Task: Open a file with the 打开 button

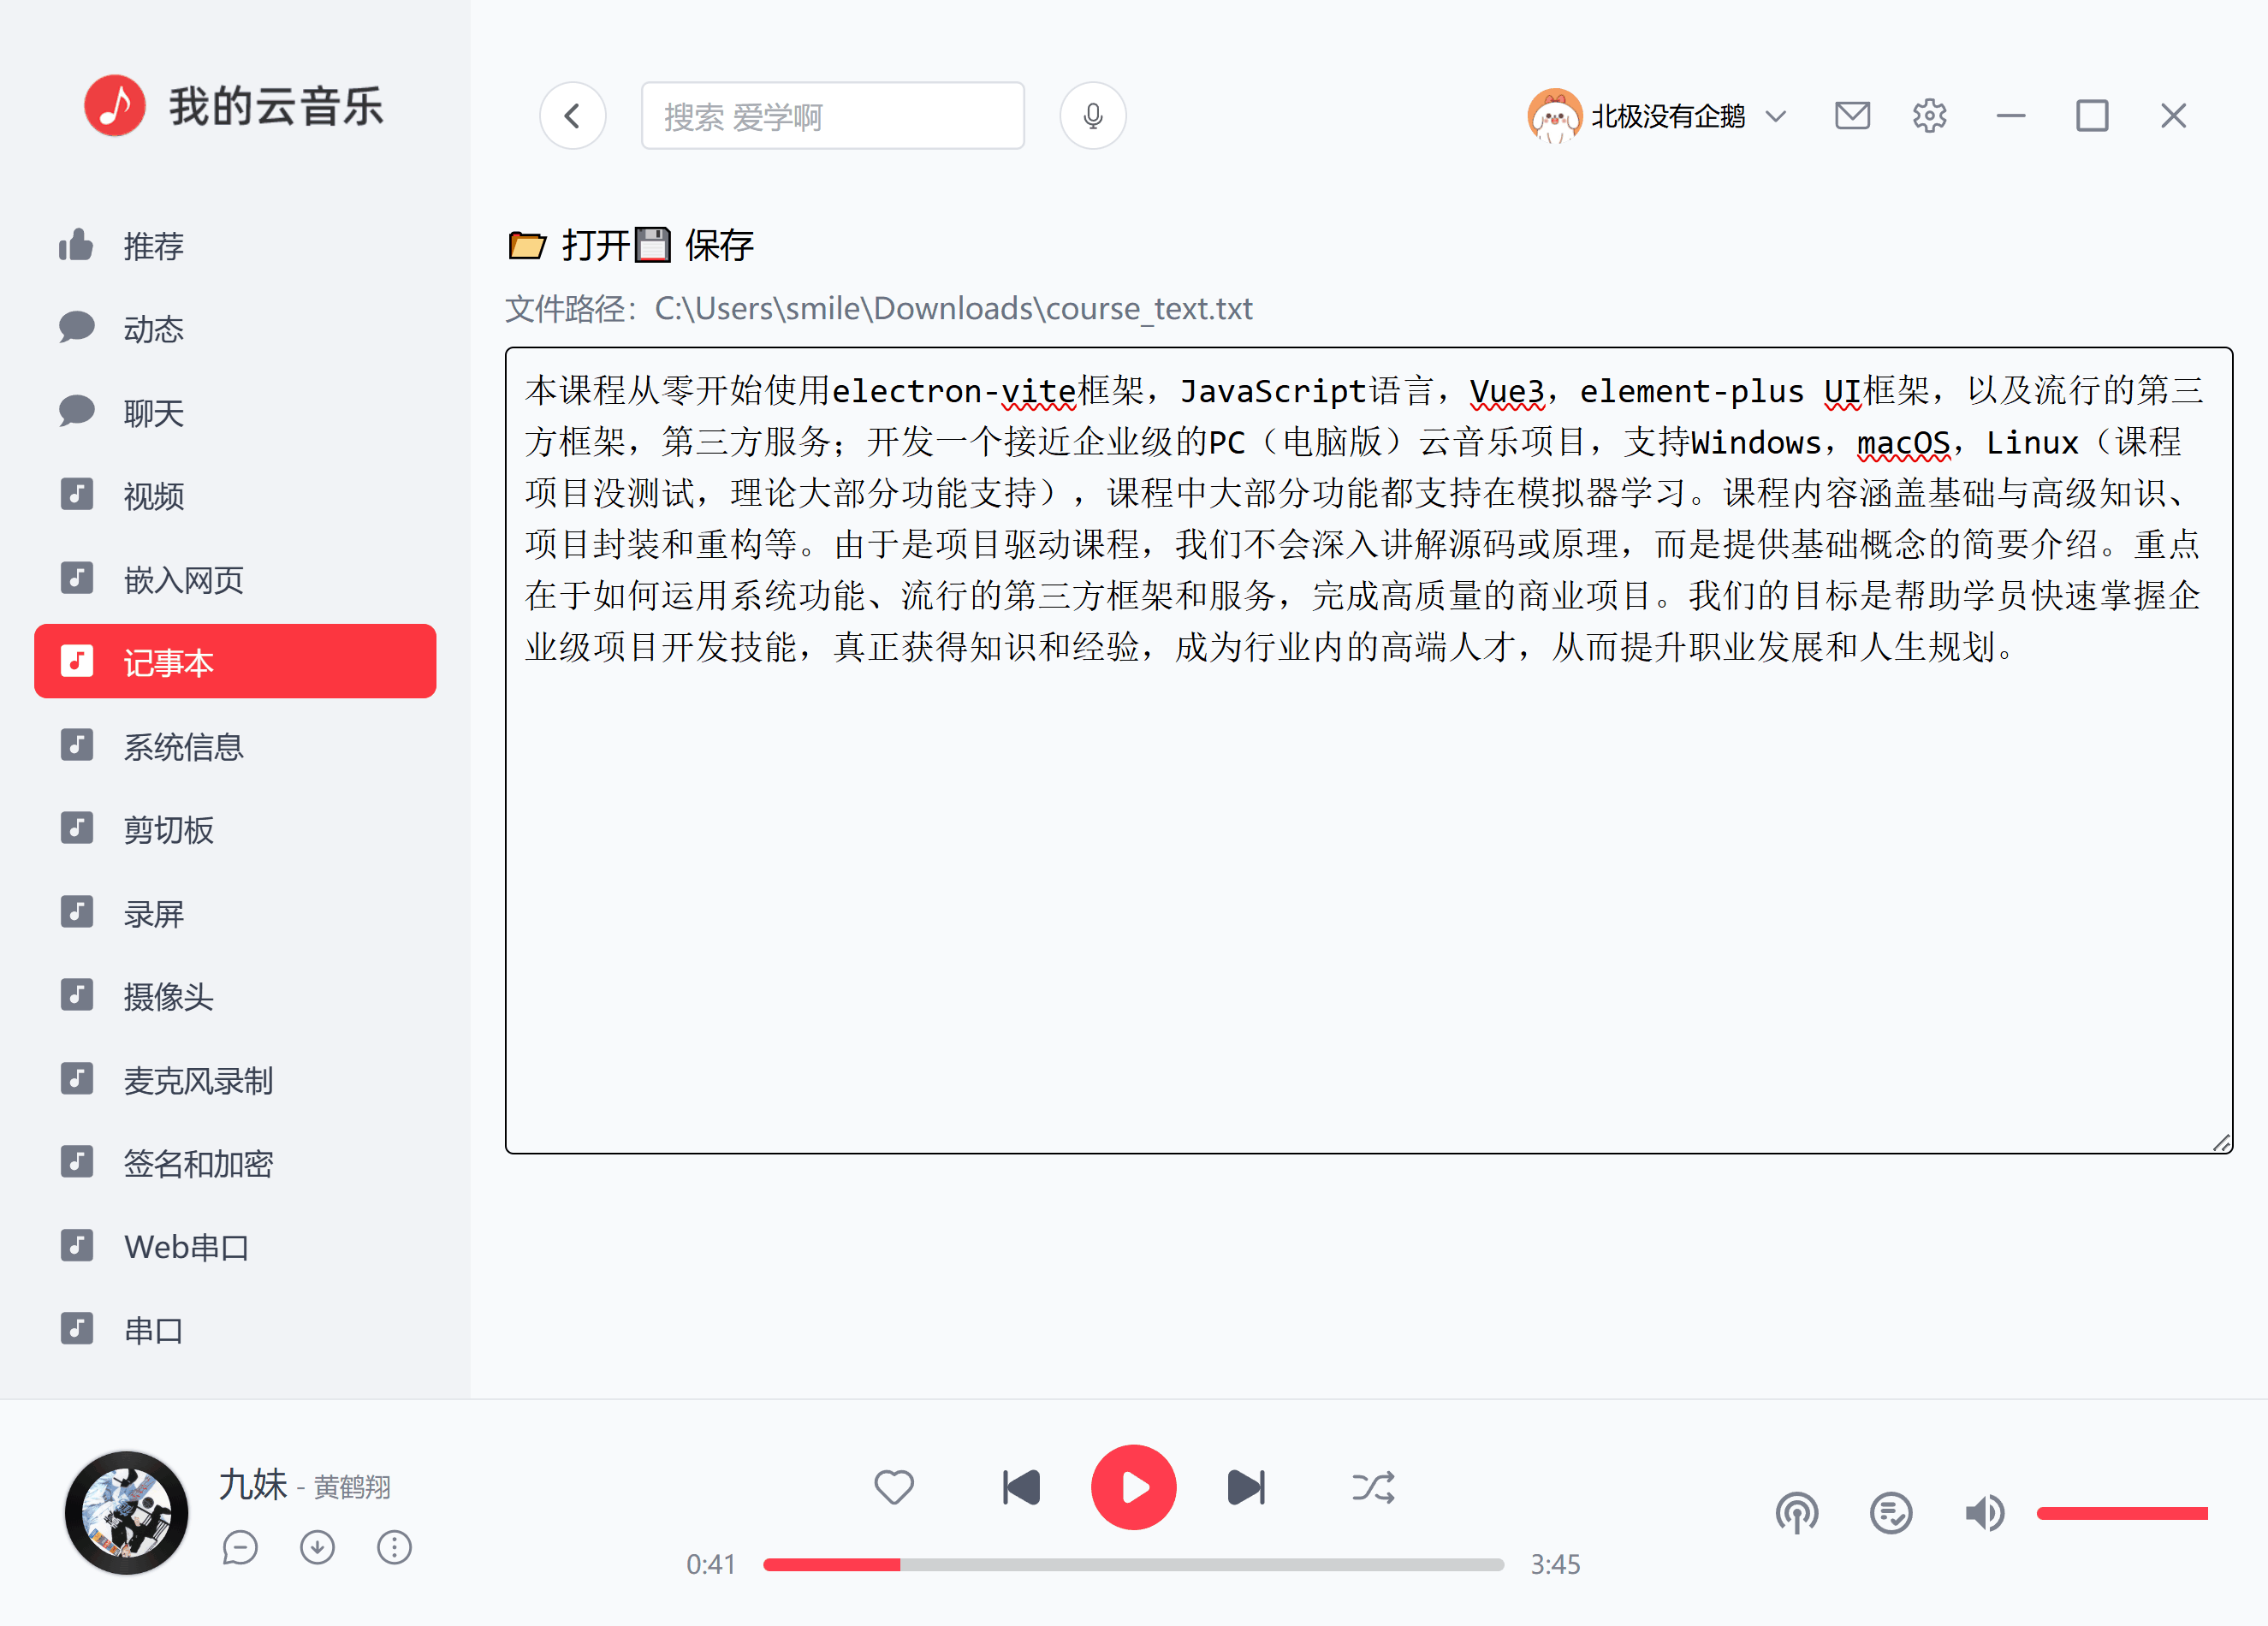Action: click(x=569, y=245)
